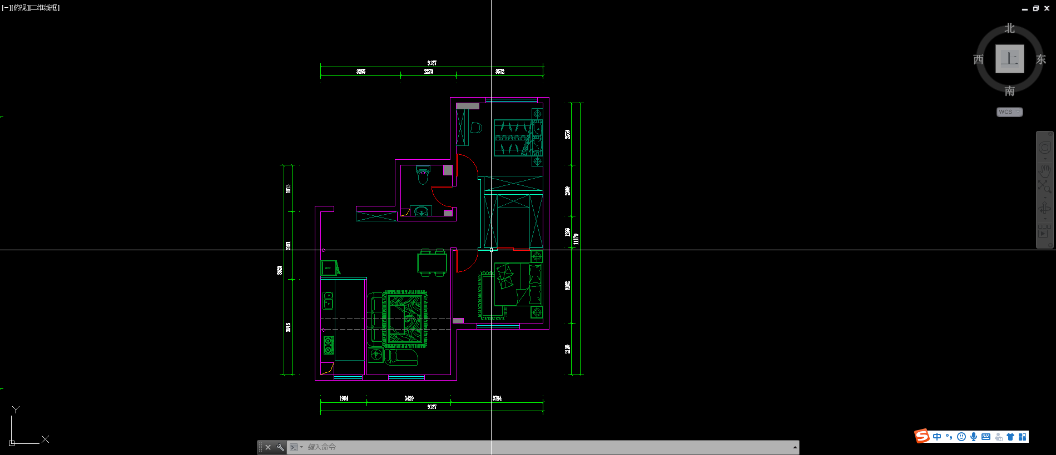Grab the command line drag grip handle
1056x455 pixels.
pos(260,447)
